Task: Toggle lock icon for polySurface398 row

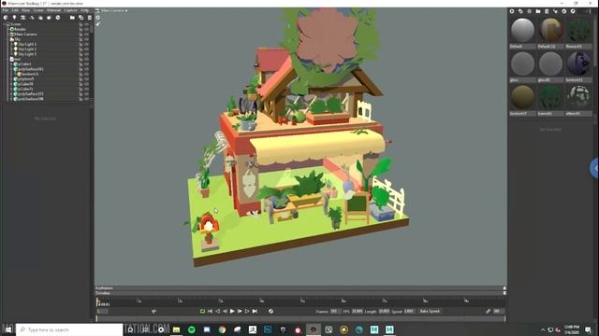Action: 80,99
